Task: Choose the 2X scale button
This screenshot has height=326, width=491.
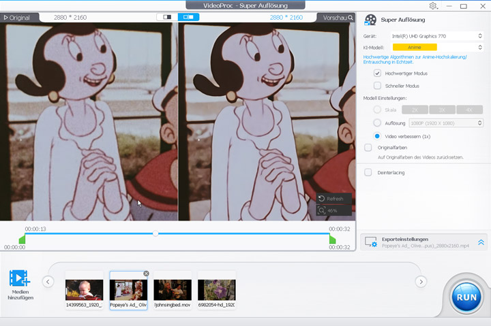Action: click(415, 110)
